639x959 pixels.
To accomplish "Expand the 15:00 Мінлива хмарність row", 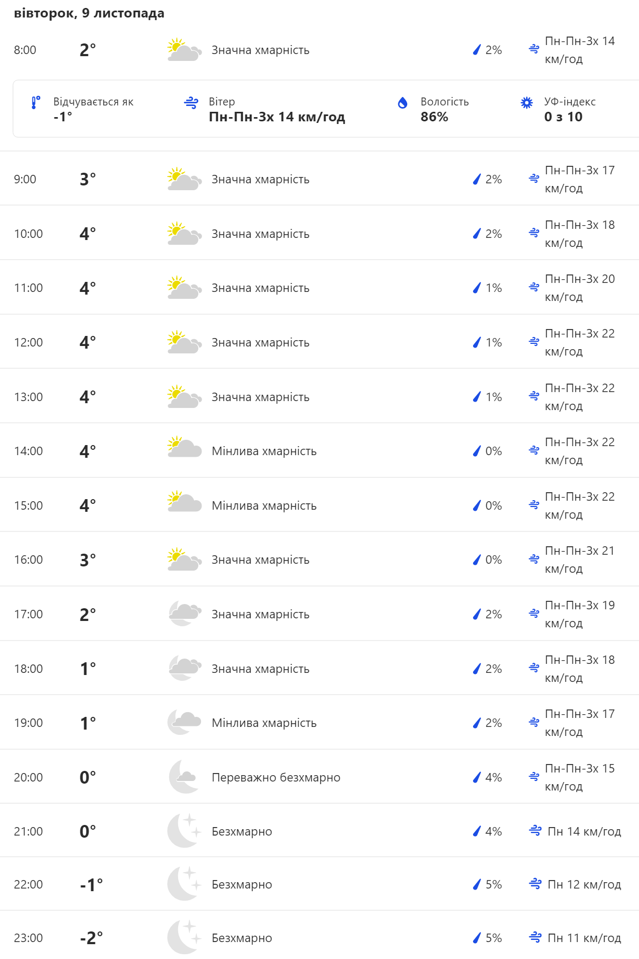I will (319, 505).
